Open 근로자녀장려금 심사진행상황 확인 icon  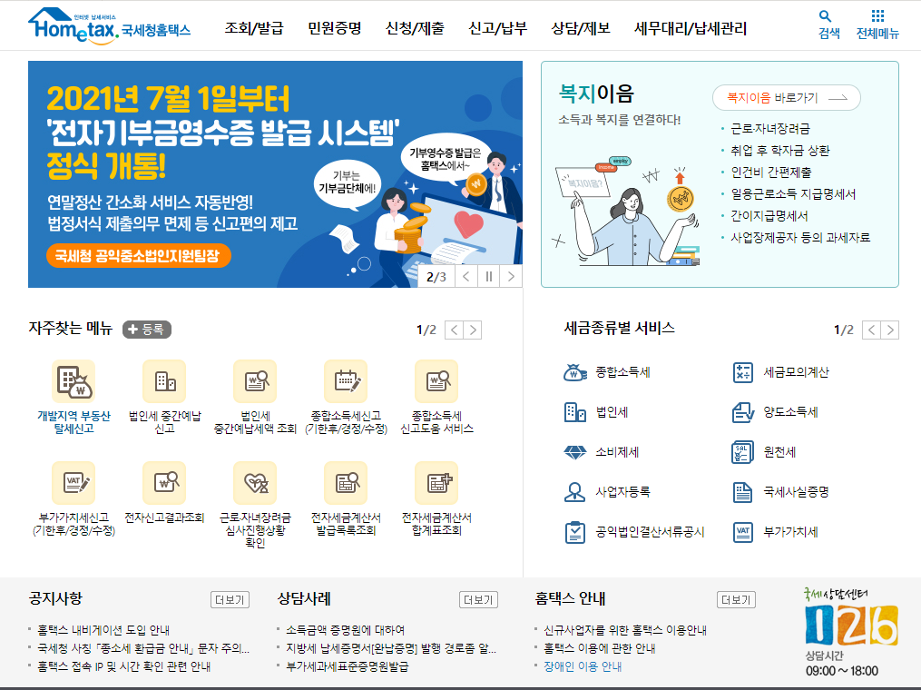pyautogui.click(x=255, y=483)
